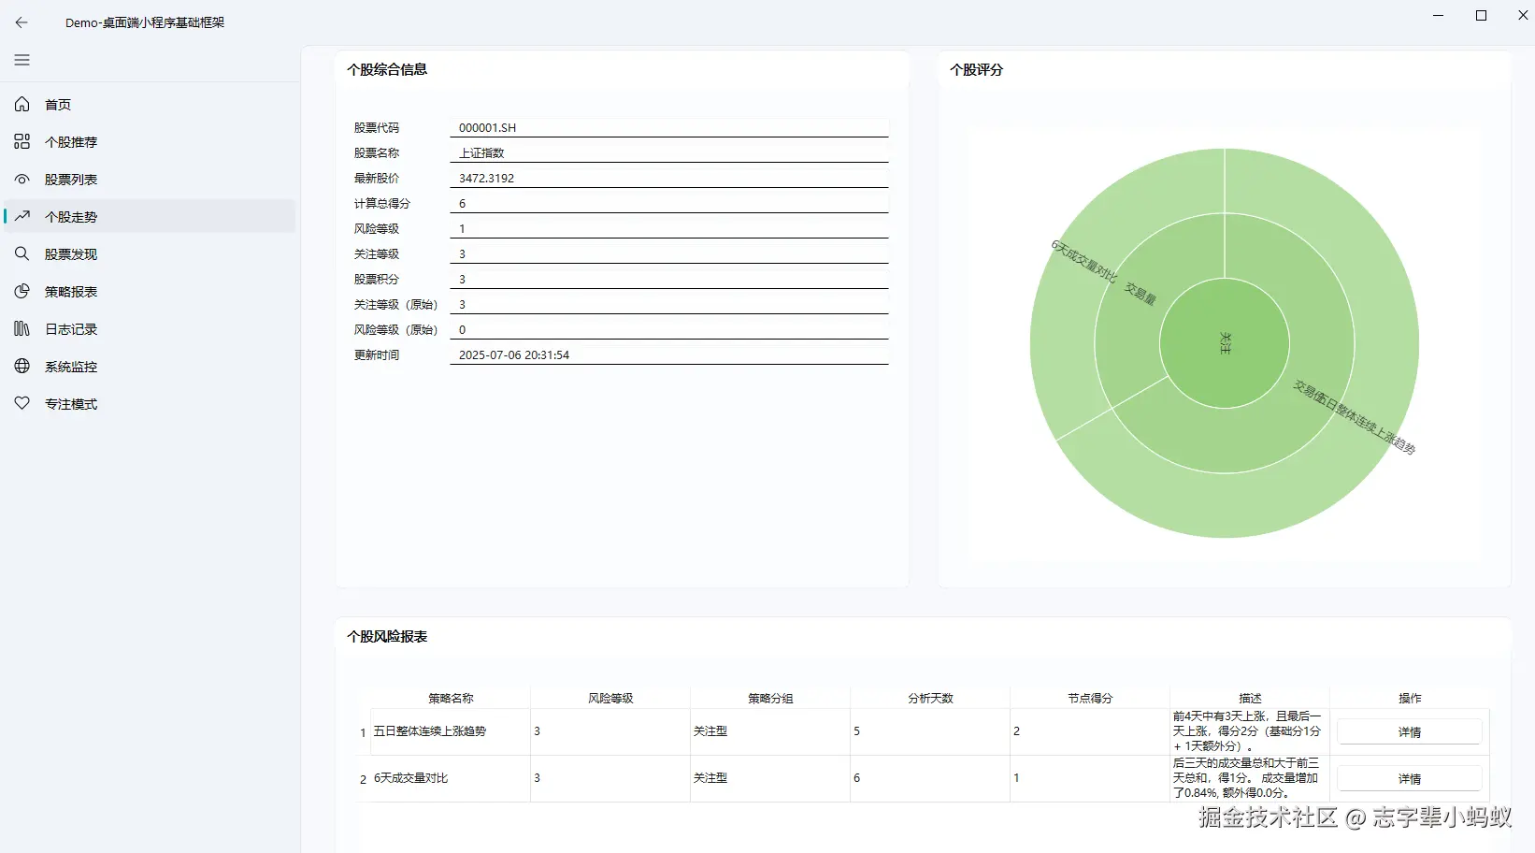Click the 股票名称 field showing 上证指数
Screen dimensions: 1535x853
668,152
